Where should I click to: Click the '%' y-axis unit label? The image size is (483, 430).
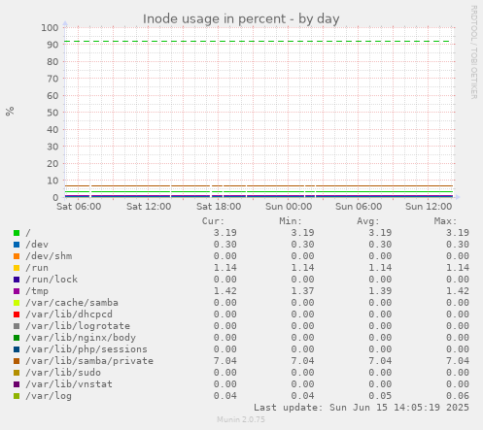10,111
